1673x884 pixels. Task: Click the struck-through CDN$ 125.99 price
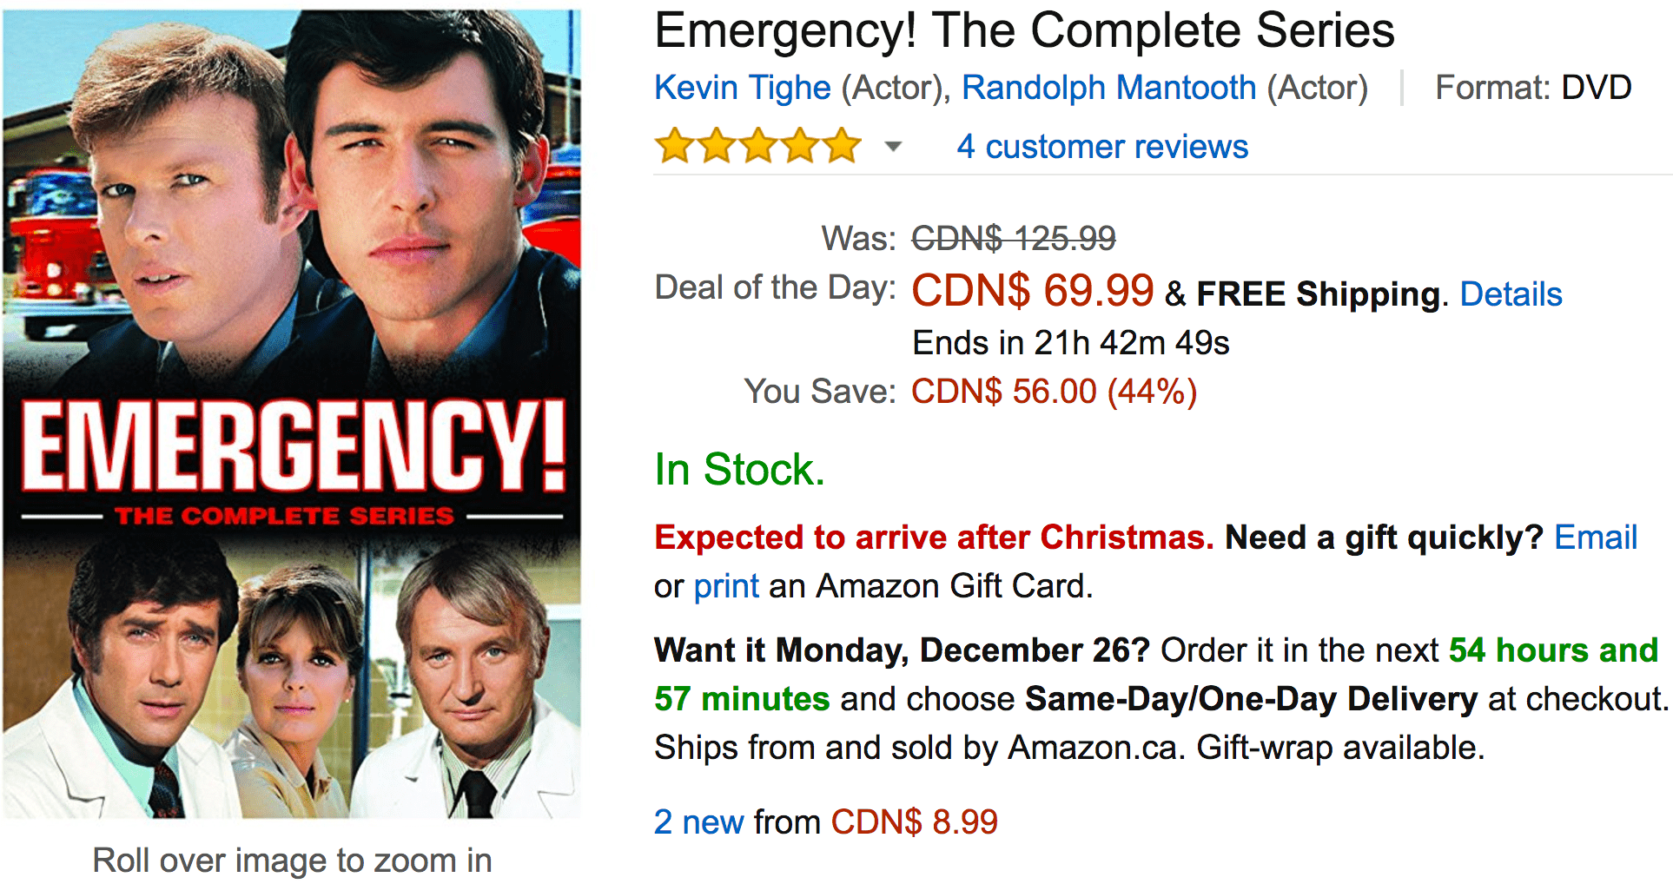(x=1013, y=238)
